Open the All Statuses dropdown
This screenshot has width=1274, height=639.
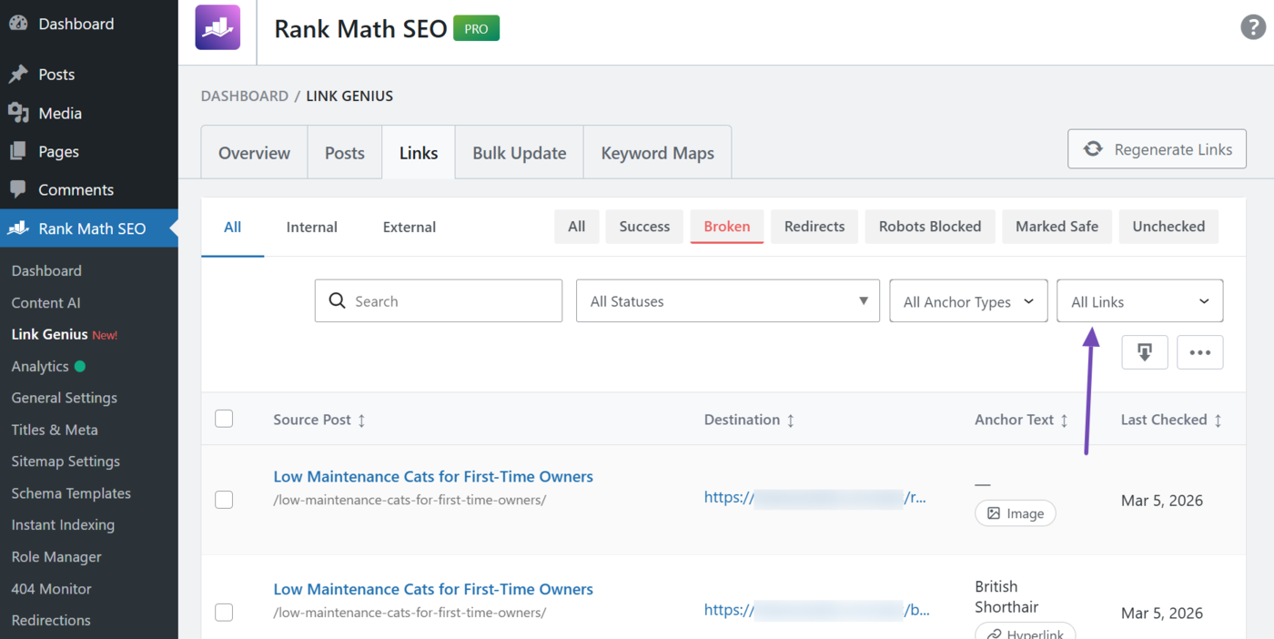click(x=728, y=300)
